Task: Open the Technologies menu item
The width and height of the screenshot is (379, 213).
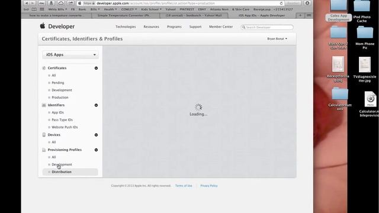Action: tap(126, 27)
